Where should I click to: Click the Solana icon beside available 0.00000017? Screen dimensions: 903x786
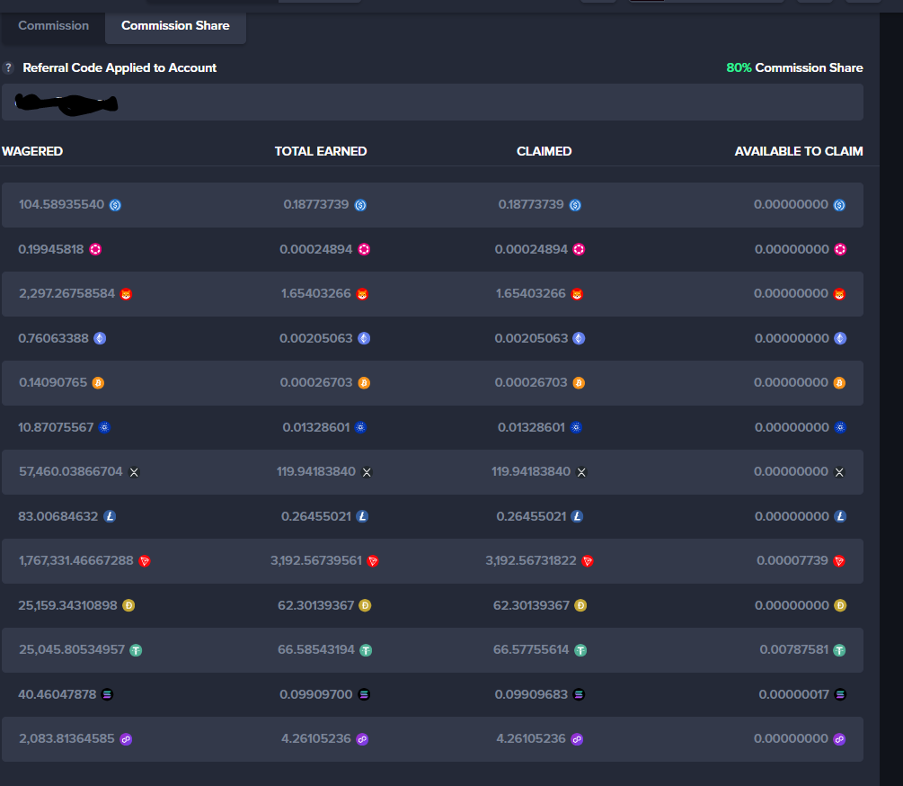coord(839,694)
